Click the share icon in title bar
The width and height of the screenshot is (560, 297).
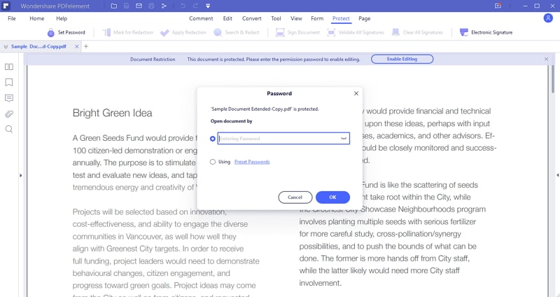[164, 6]
